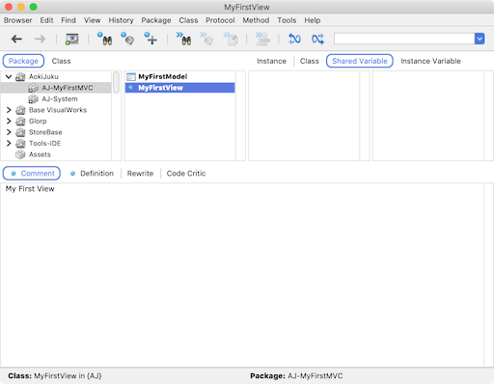Click the forward navigation arrow
494x384 pixels.
click(41, 40)
